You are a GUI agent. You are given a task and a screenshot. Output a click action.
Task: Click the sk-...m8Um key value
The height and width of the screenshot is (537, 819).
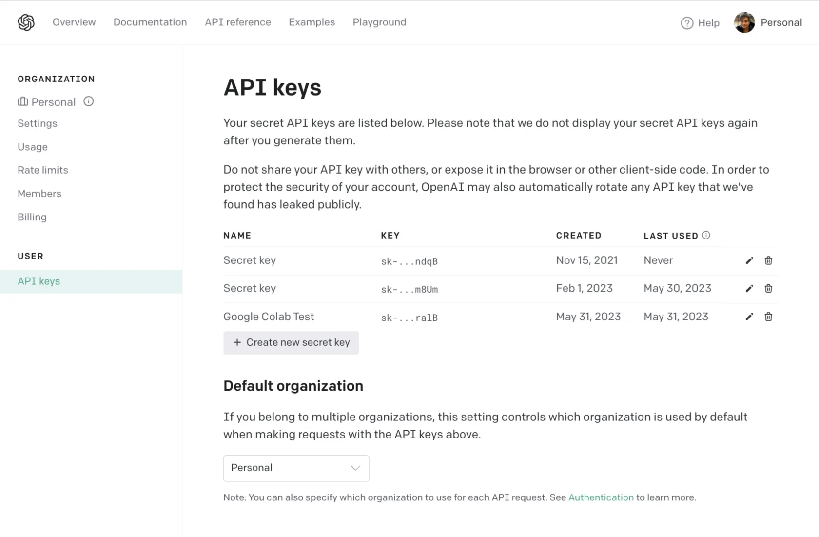coord(409,289)
